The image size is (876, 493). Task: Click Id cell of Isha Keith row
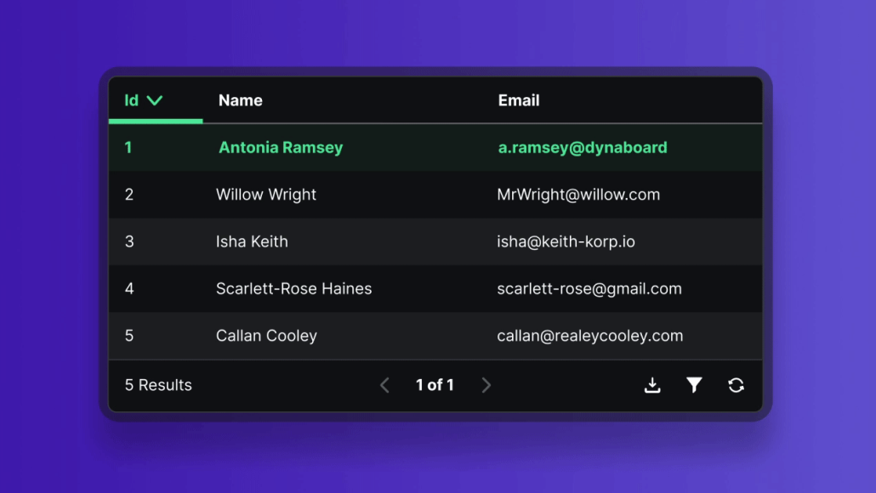coord(129,241)
